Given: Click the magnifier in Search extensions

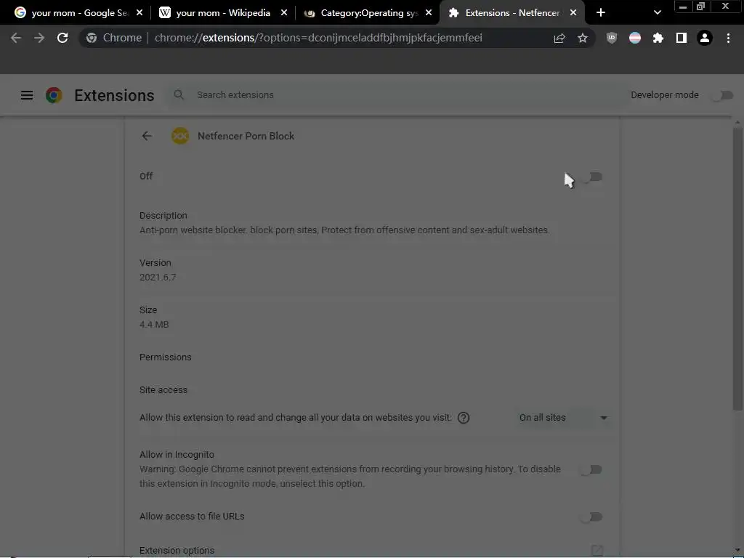Looking at the screenshot, I should [x=179, y=95].
